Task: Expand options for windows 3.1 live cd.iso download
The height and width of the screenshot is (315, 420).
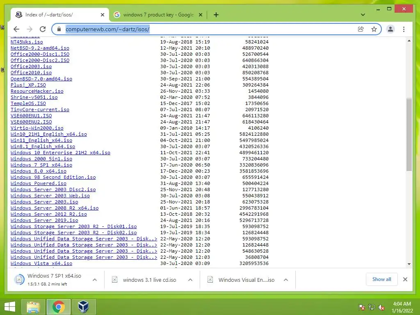Action: click(x=190, y=280)
